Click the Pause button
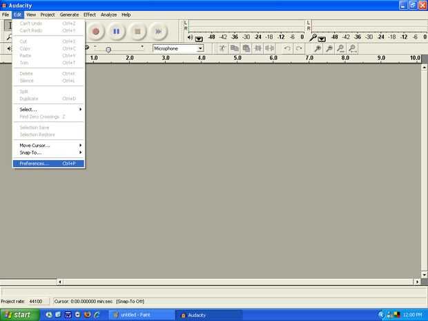This screenshot has width=428, height=321. click(x=116, y=31)
